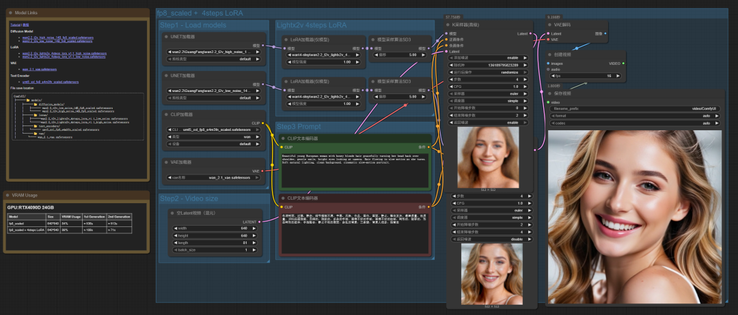Click the audio input port on 创建视频
The height and width of the screenshot is (315, 738).
548,70
